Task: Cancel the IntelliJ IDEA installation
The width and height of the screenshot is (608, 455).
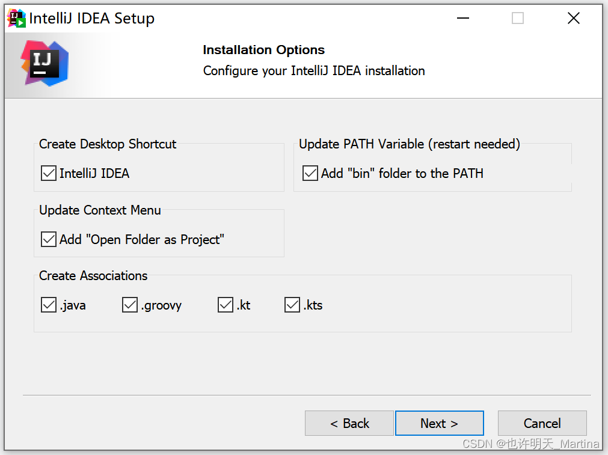Action: 542,423
